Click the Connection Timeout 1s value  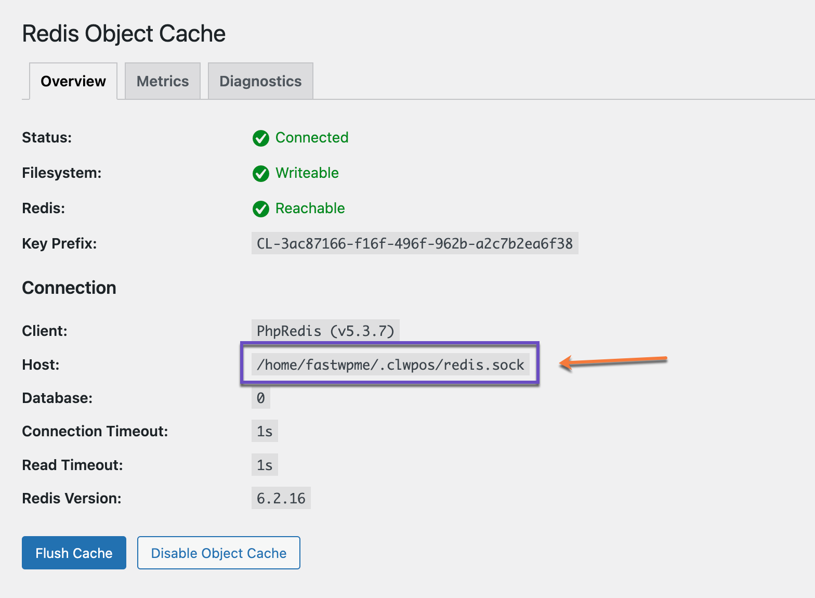point(265,432)
